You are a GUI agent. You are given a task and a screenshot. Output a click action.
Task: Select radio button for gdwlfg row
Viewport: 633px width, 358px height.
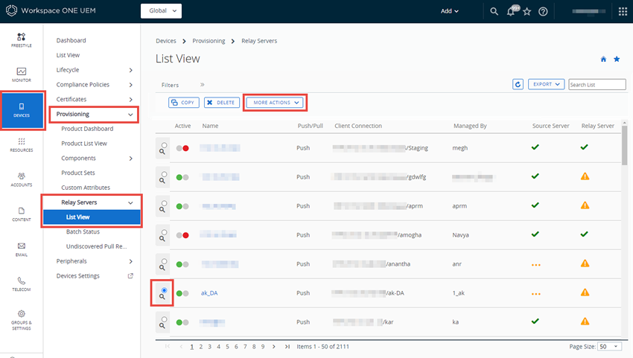(164, 174)
